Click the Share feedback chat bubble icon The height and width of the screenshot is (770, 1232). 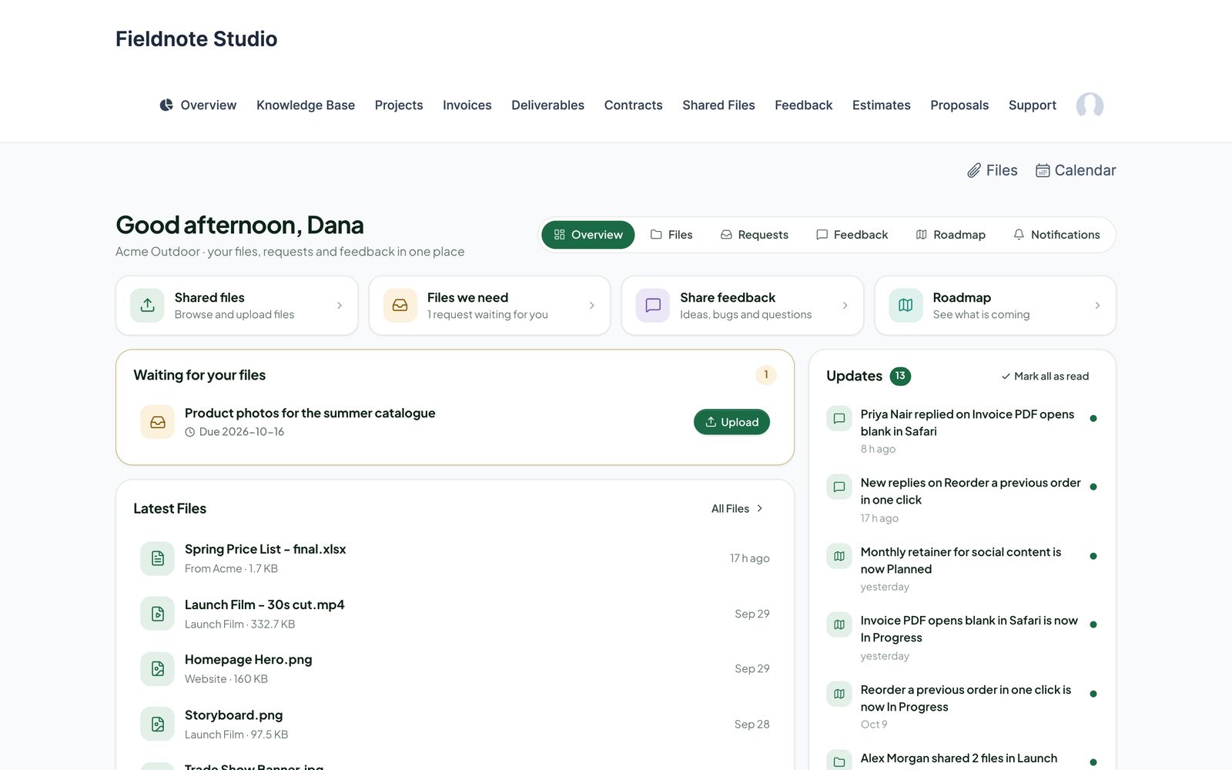click(653, 306)
